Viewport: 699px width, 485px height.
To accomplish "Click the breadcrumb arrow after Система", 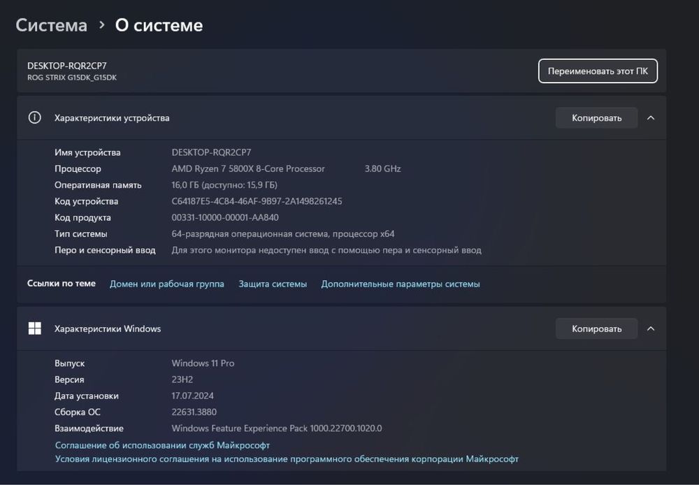I will pyautogui.click(x=101, y=25).
